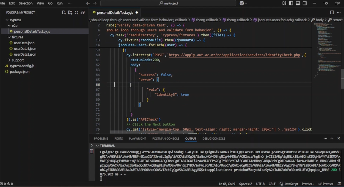
Task: Collapse all folders in Explorer
Action: click(83, 12)
